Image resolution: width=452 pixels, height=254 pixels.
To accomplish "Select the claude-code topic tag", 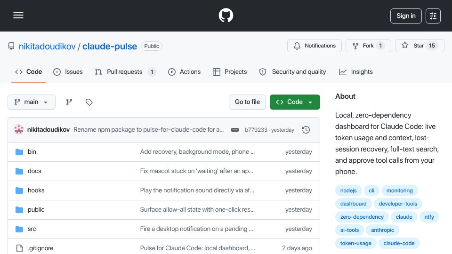I will click(x=399, y=244).
